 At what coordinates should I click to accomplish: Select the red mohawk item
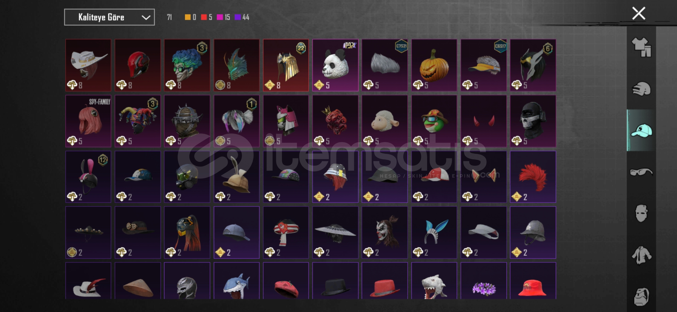click(x=533, y=177)
